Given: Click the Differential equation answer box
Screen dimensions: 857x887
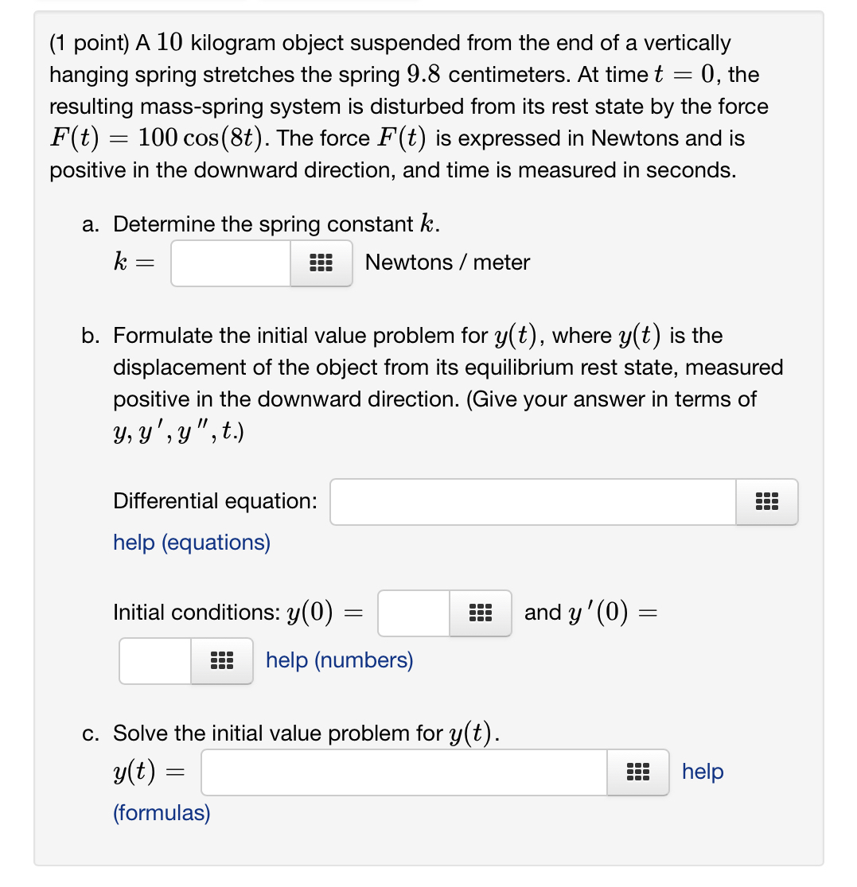Looking at the screenshot, I should pyautogui.click(x=532, y=502).
